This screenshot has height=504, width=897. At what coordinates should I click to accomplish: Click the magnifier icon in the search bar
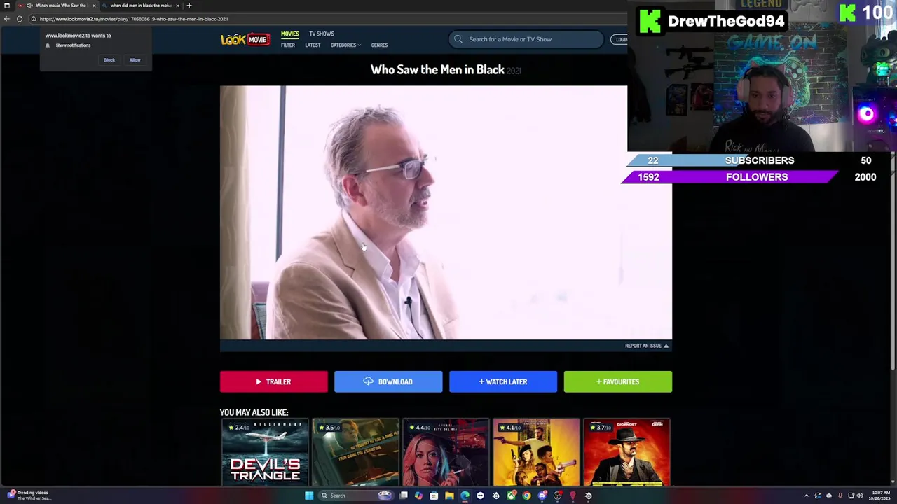pyautogui.click(x=458, y=39)
